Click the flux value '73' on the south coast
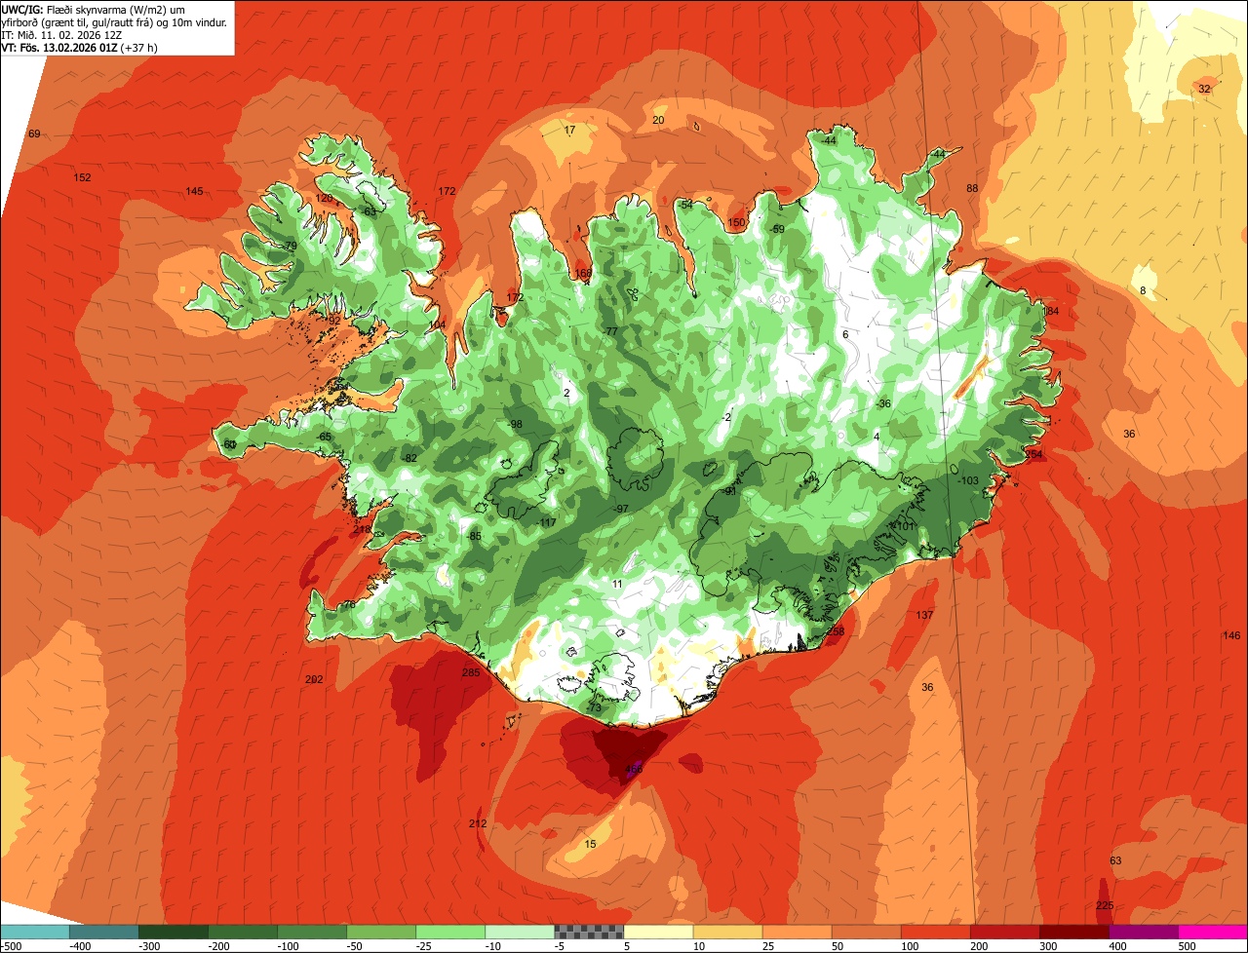Image resolution: width=1248 pixels, height=953 pixels. (595, 707)
